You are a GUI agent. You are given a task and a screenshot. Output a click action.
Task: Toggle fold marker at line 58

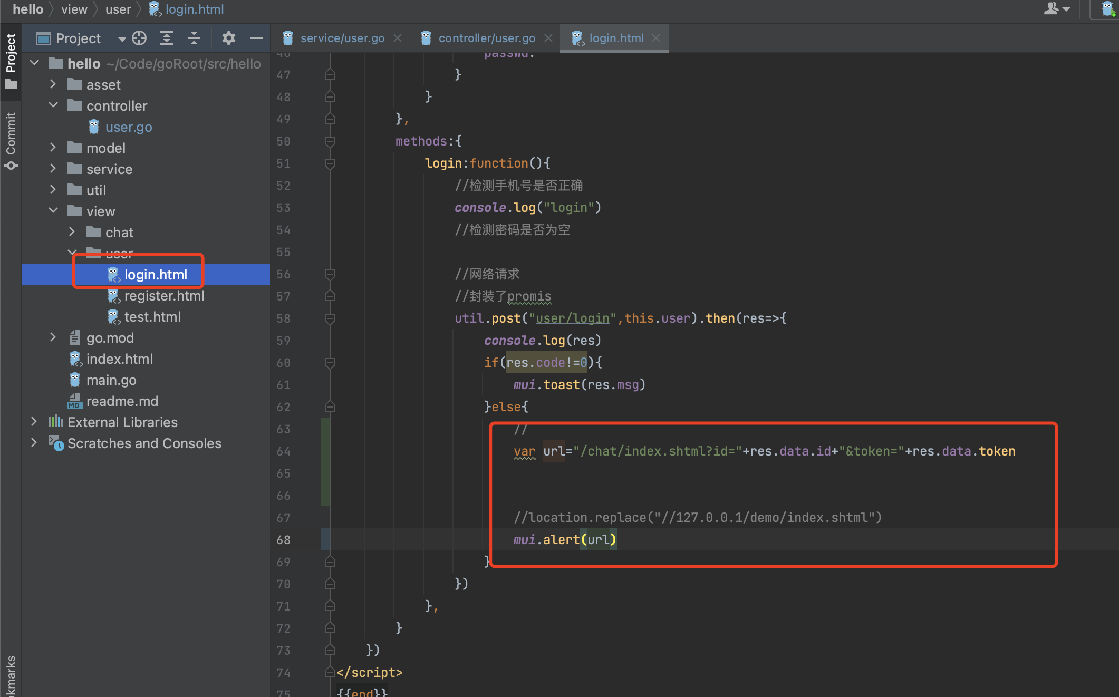point(330,318)
